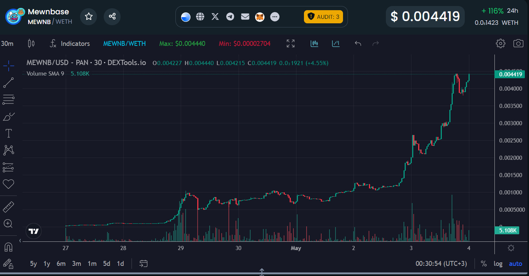Toggle the market cap bar chart icon
This screenshot has height=276, width=529.
point(336,44)
